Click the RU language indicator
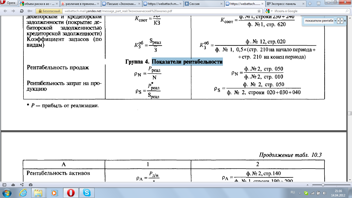 pos(293,193)
